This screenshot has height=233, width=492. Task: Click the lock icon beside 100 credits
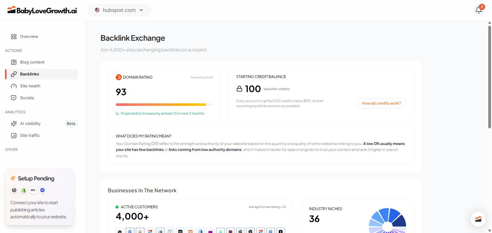tap(239, 89)
